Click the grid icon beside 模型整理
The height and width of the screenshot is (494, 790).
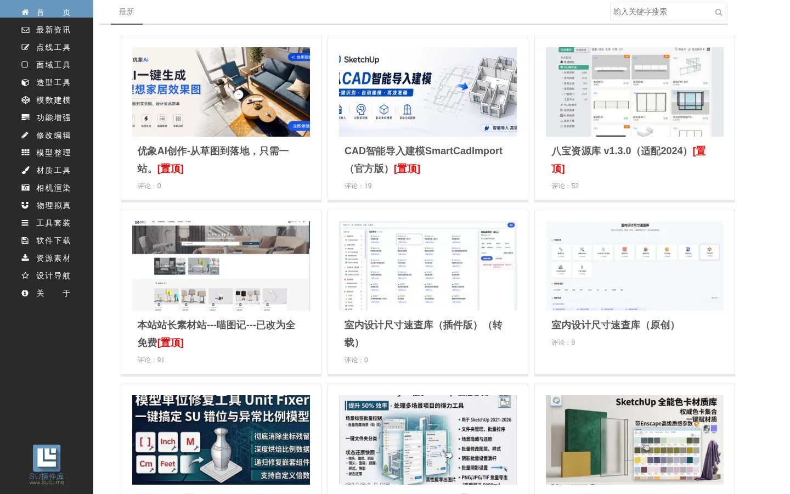[x=25, y=153]
